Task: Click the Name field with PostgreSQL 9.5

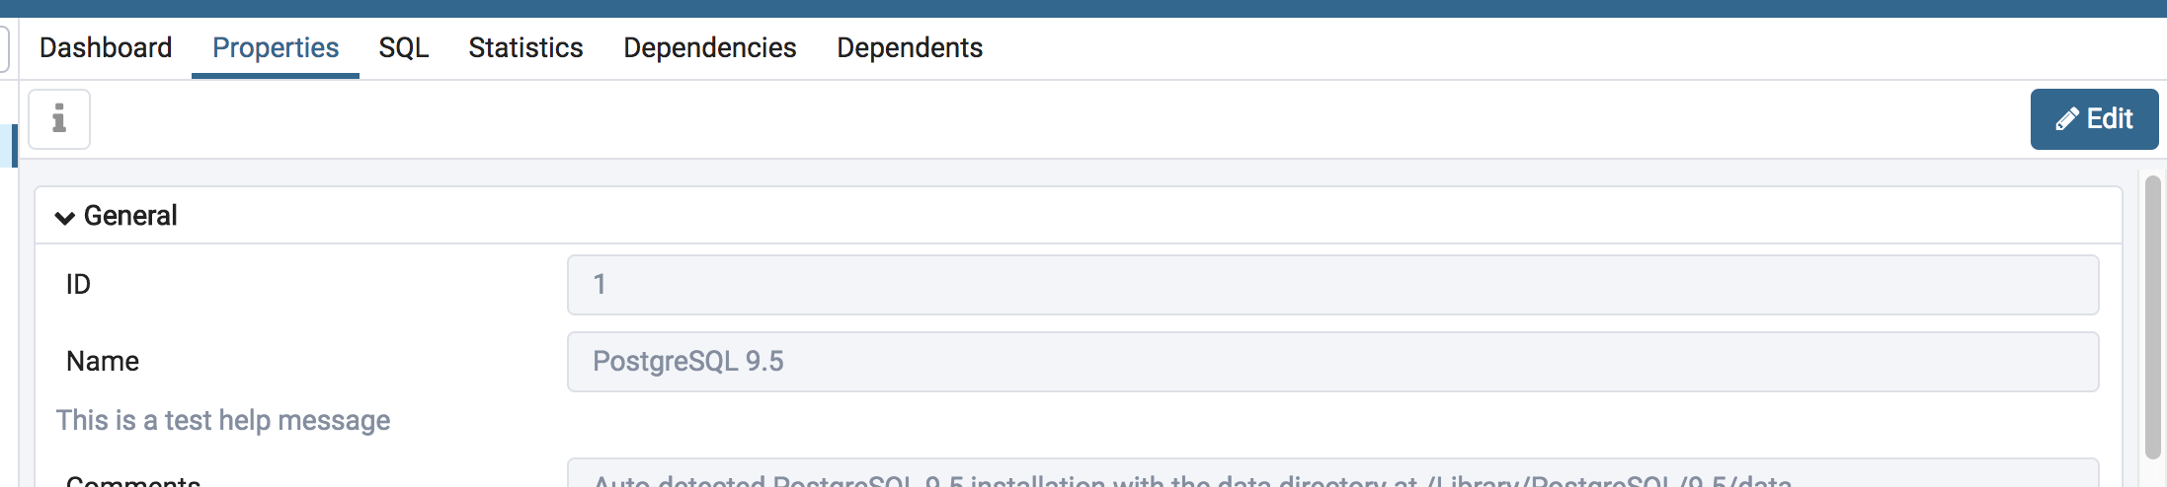Action: point(1332,362)
